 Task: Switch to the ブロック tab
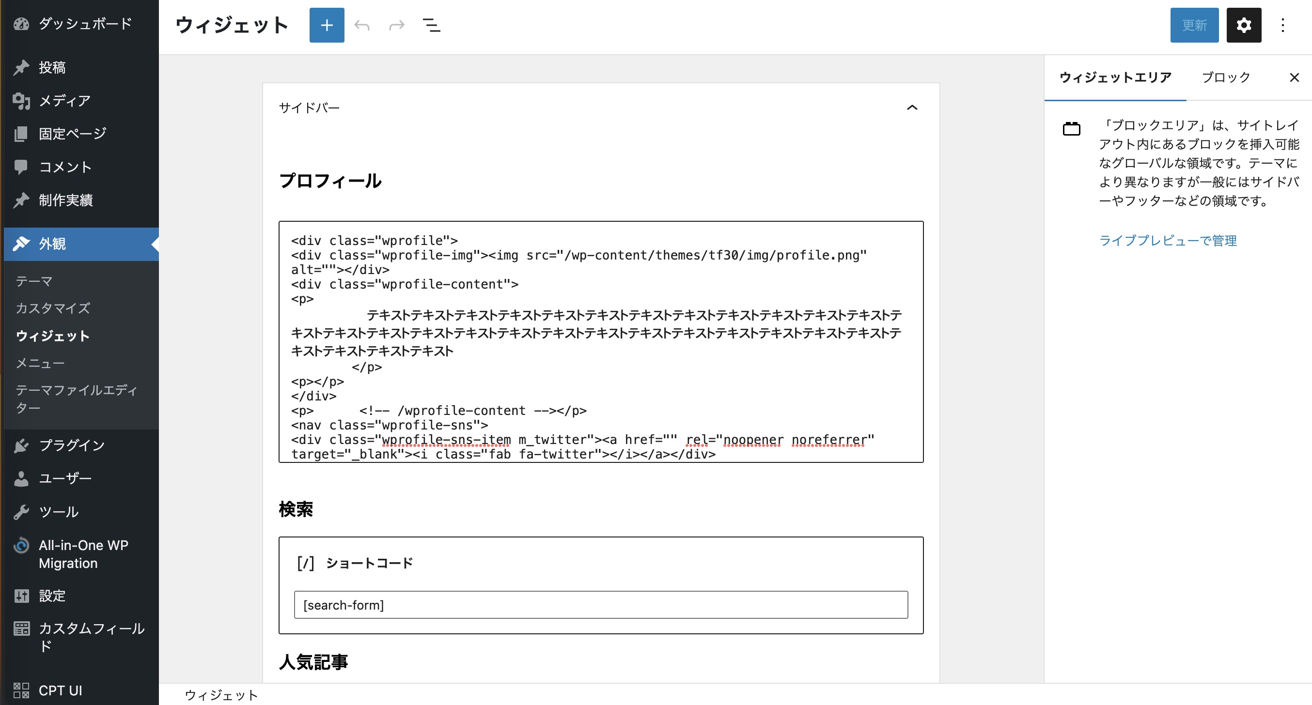pos(1225,77)
